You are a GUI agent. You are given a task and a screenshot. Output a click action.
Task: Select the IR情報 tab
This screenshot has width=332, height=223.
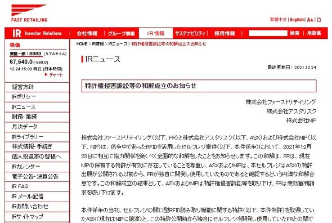point(156,33)
